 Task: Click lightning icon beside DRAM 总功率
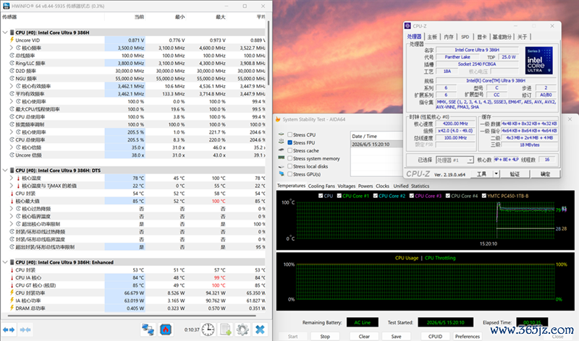tap(12, 308)
